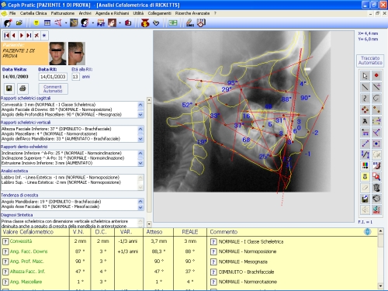Select the magnifier zoom tool
388x291 pixels.
tap(376, 177)
